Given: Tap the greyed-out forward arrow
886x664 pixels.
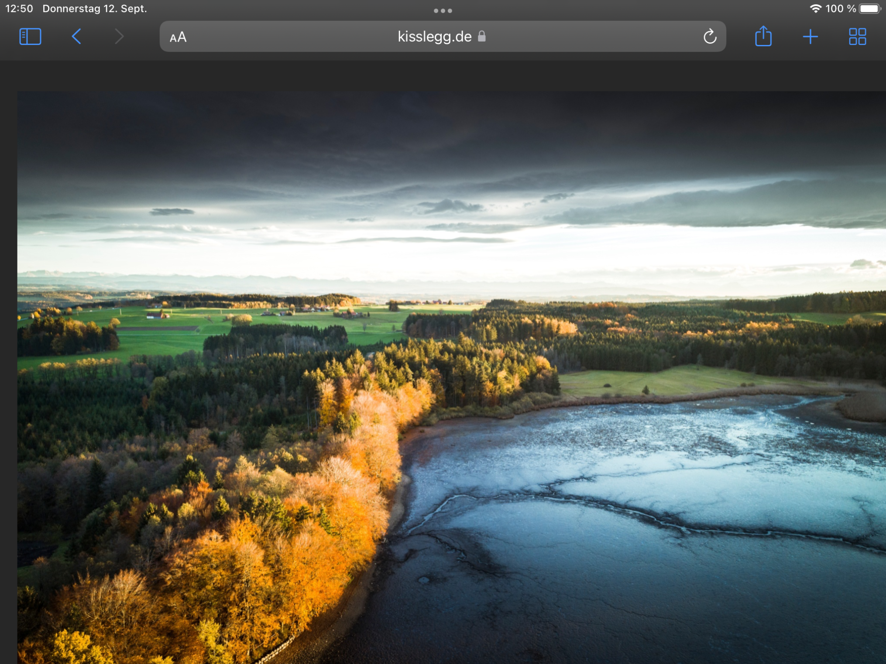Looking at the screenshot, I should pos(119,37).
